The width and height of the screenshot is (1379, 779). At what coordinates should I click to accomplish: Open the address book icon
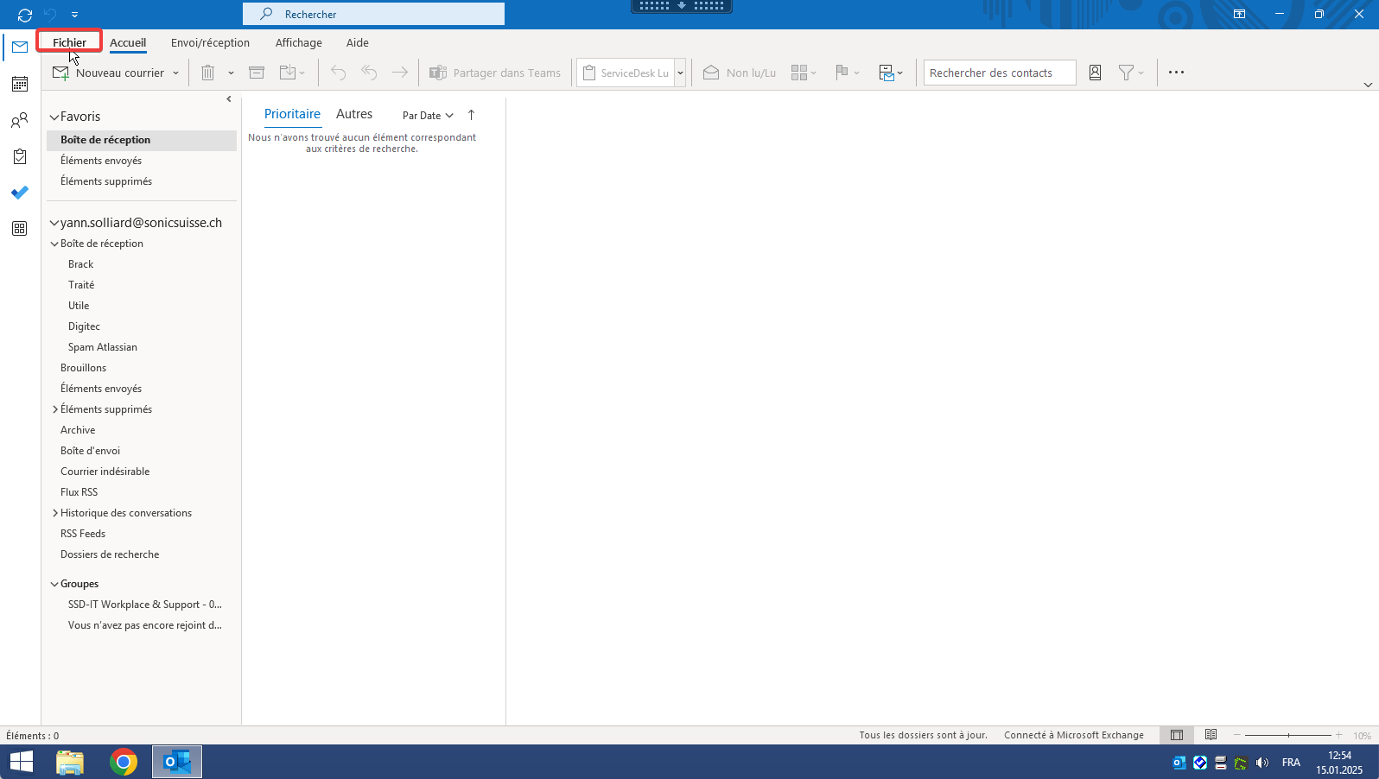pos(1095,73)
